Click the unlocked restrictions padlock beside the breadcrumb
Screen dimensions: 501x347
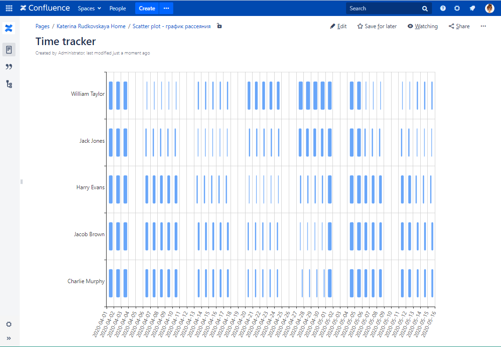point(219,26)
